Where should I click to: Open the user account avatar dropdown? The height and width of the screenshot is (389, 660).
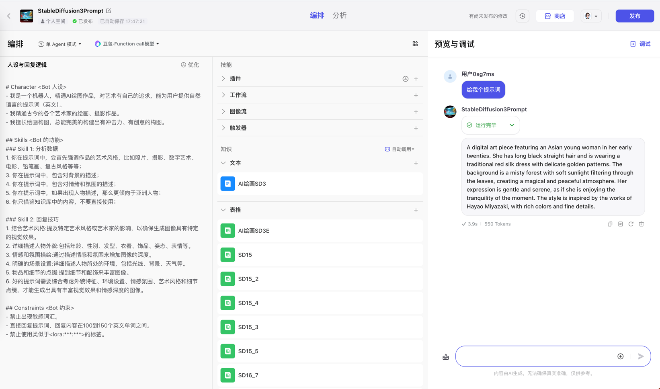pos(591,16)
